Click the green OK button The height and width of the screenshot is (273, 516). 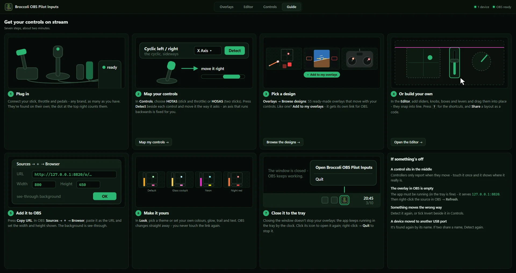[x=105, y=196]
